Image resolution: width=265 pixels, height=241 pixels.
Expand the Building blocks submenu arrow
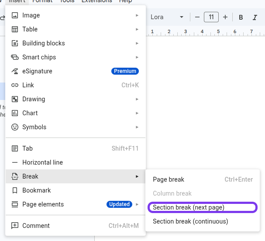pos(137,43)
